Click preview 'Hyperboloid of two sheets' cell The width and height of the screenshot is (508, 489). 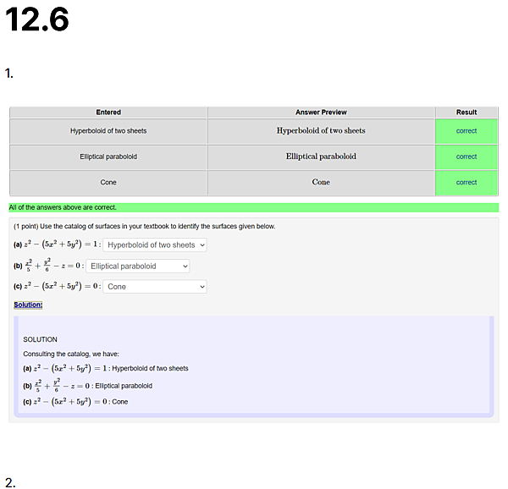[x=321, y=131]
